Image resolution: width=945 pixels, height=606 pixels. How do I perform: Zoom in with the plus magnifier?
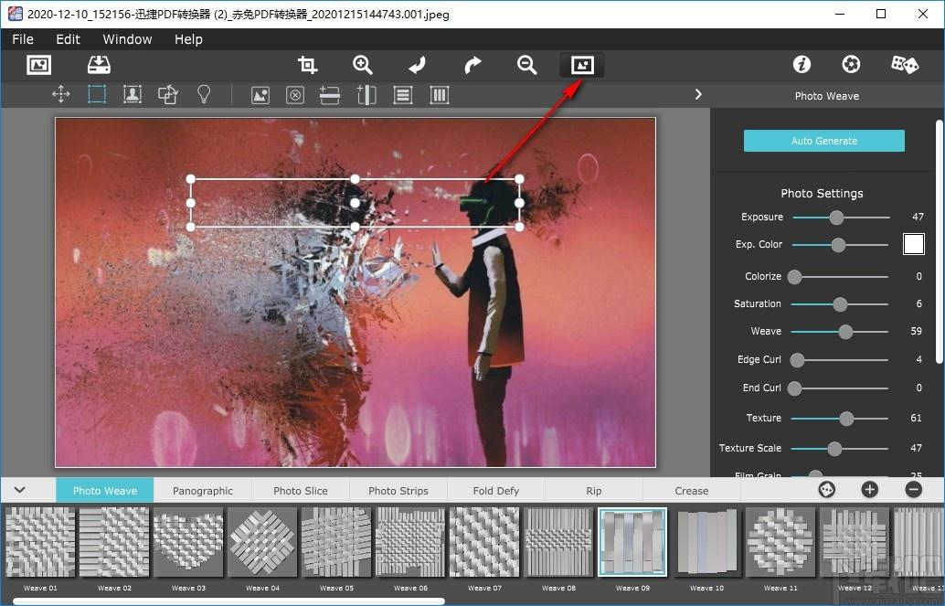tap(363, 65)
